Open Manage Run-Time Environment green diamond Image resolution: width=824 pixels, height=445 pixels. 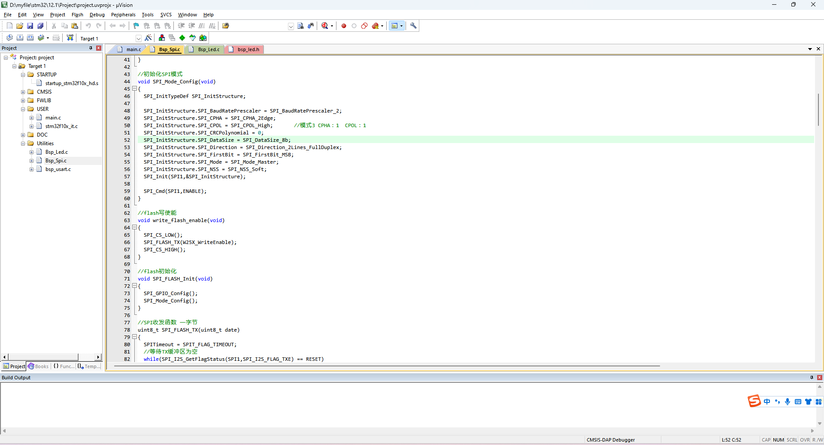pos(182,38)
